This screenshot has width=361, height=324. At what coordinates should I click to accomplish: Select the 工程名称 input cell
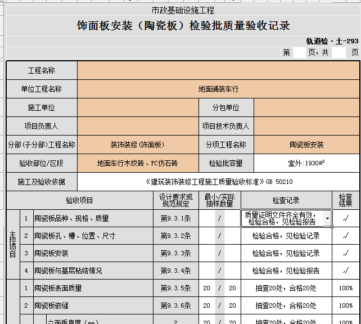[219, 70]
